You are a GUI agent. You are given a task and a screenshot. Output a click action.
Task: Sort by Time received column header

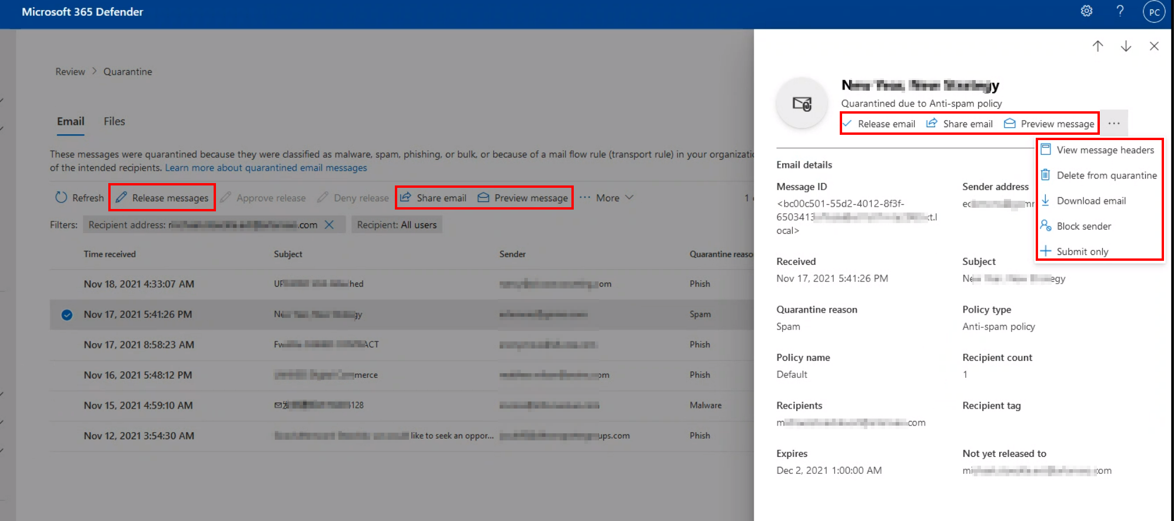click(109, 254)
